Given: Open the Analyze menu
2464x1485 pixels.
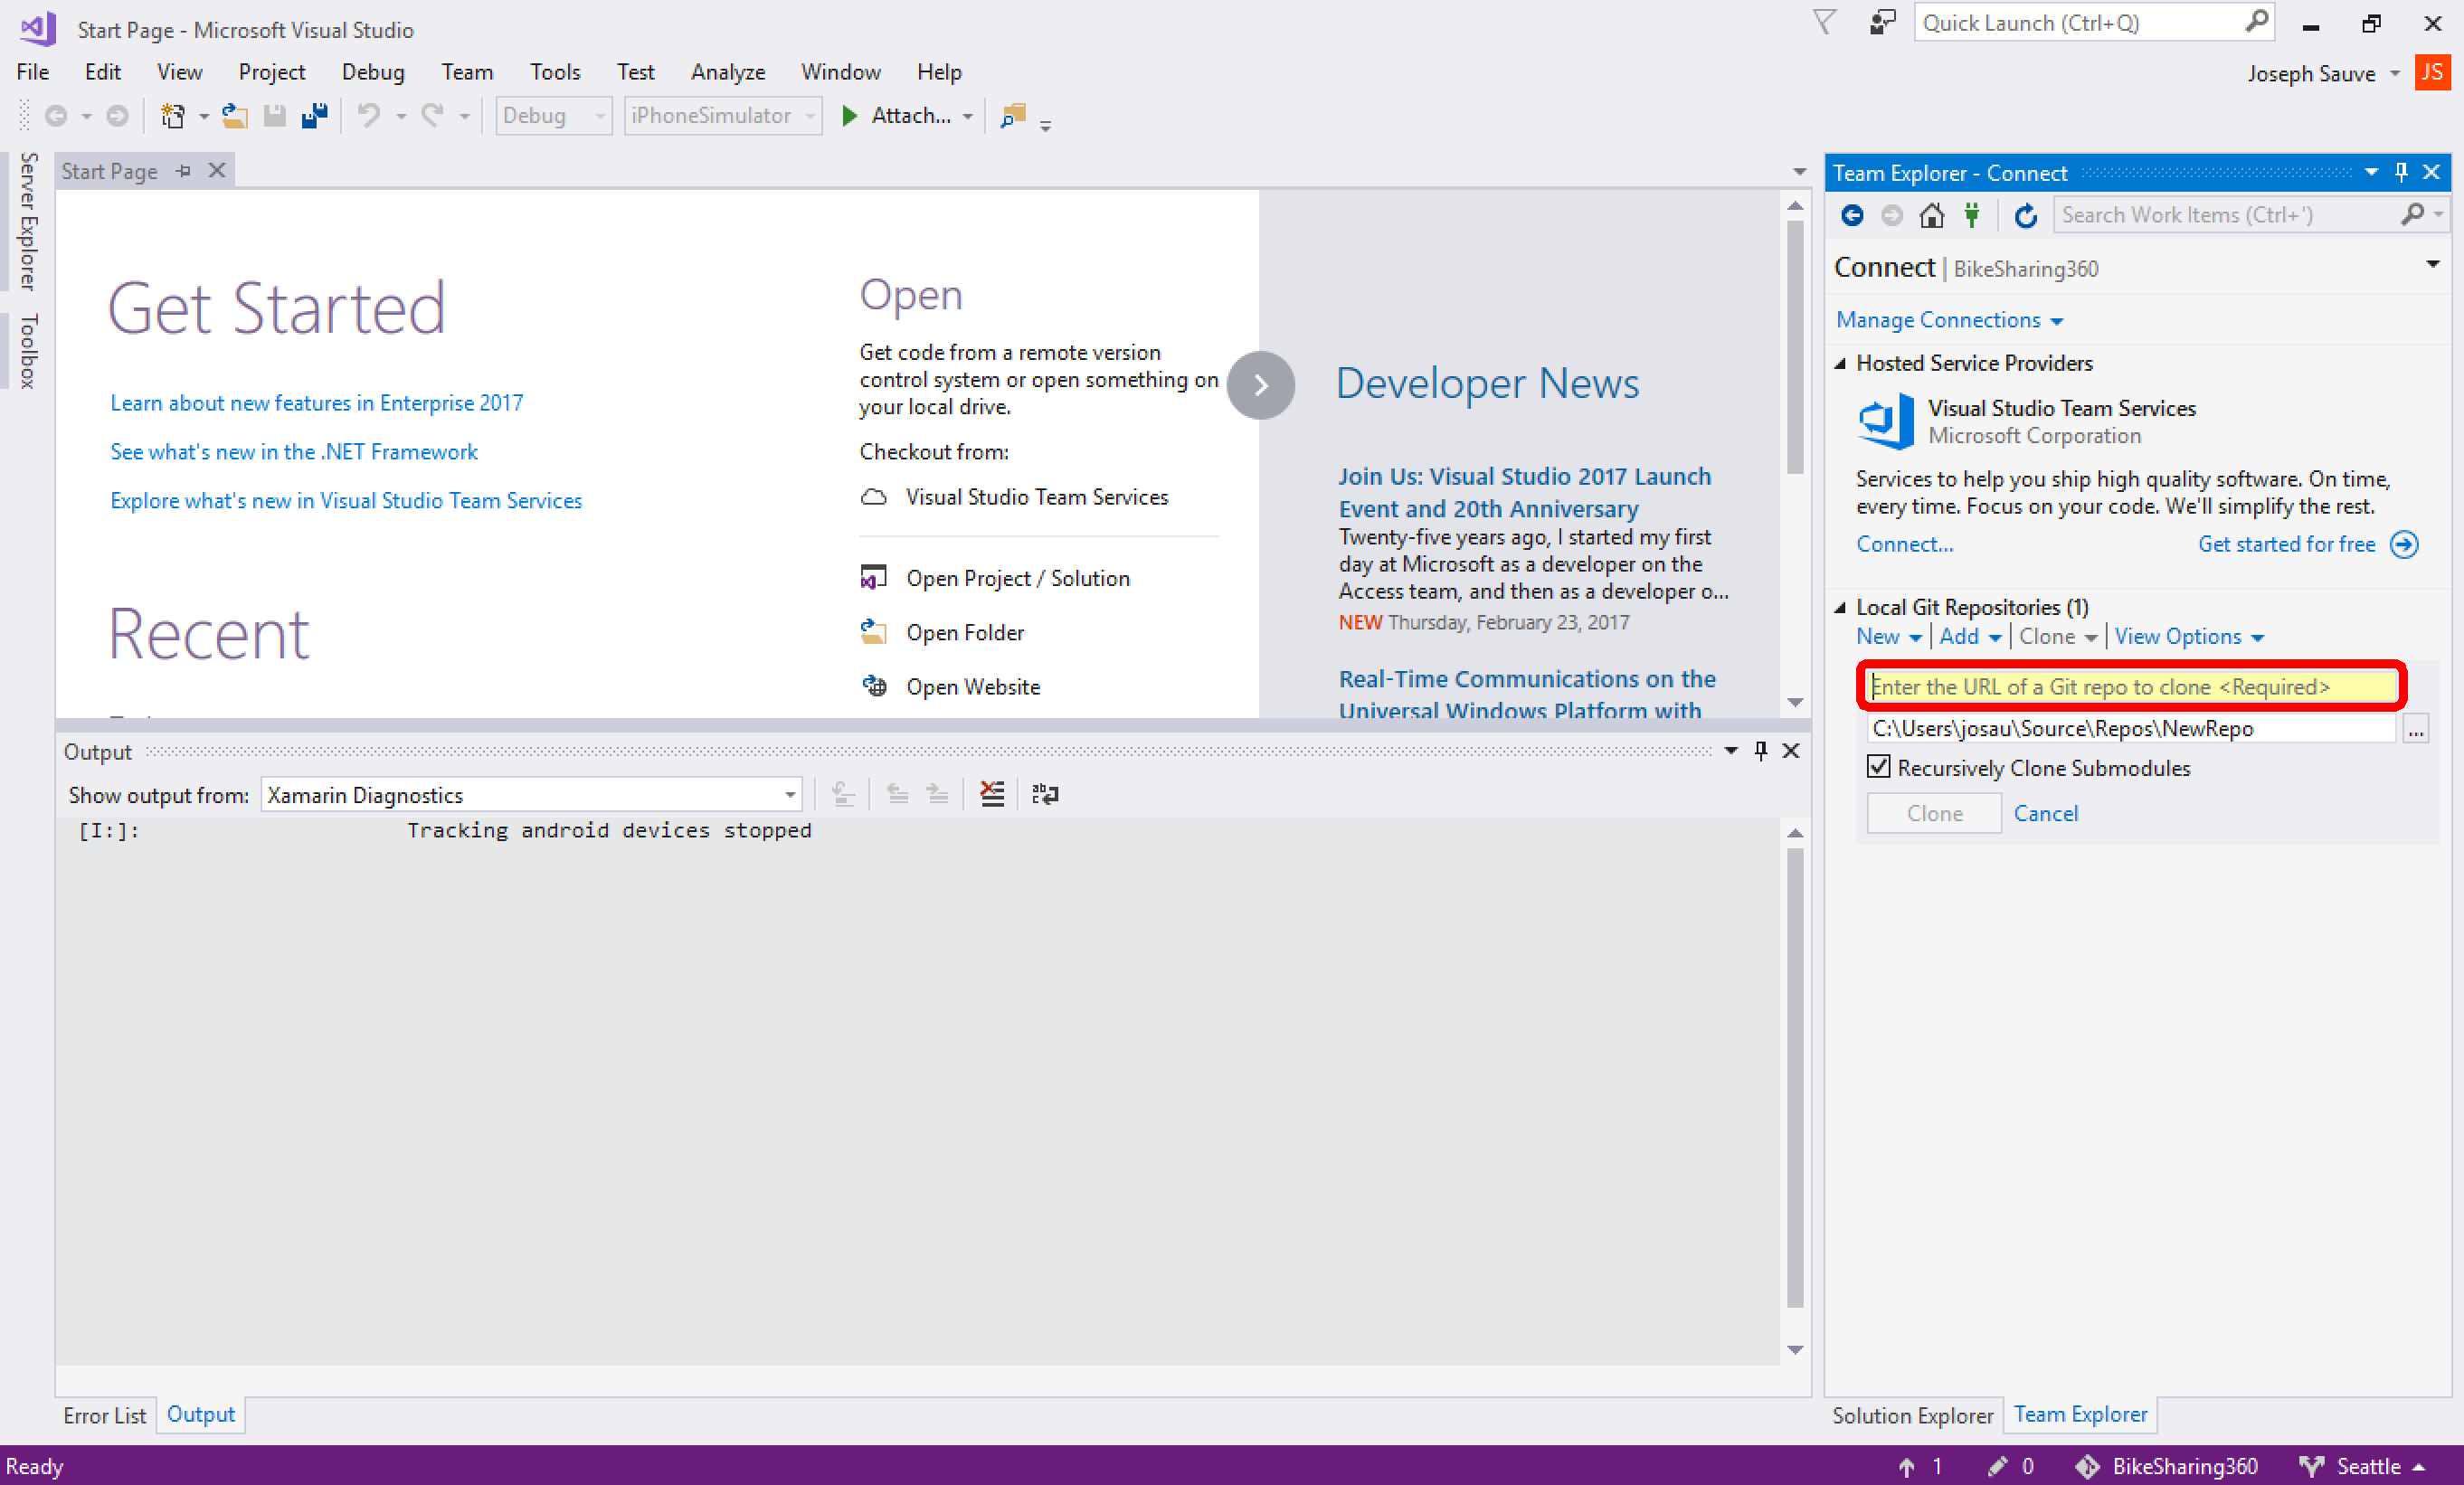Looking at the screenshot, I should click(x=727, y=72).
